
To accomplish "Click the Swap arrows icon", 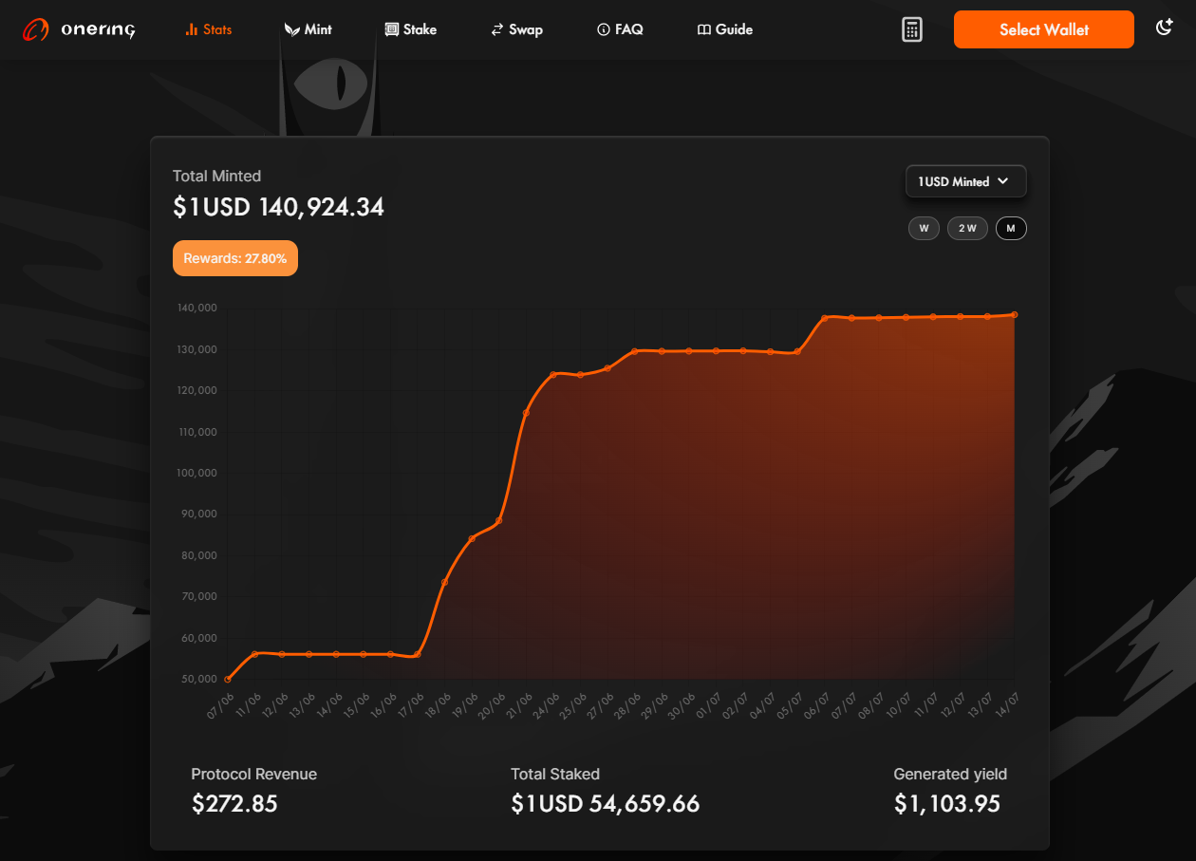I will click(x=496, y=29).
